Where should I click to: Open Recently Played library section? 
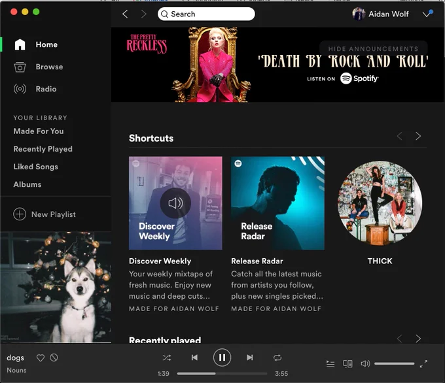(43, 149)
